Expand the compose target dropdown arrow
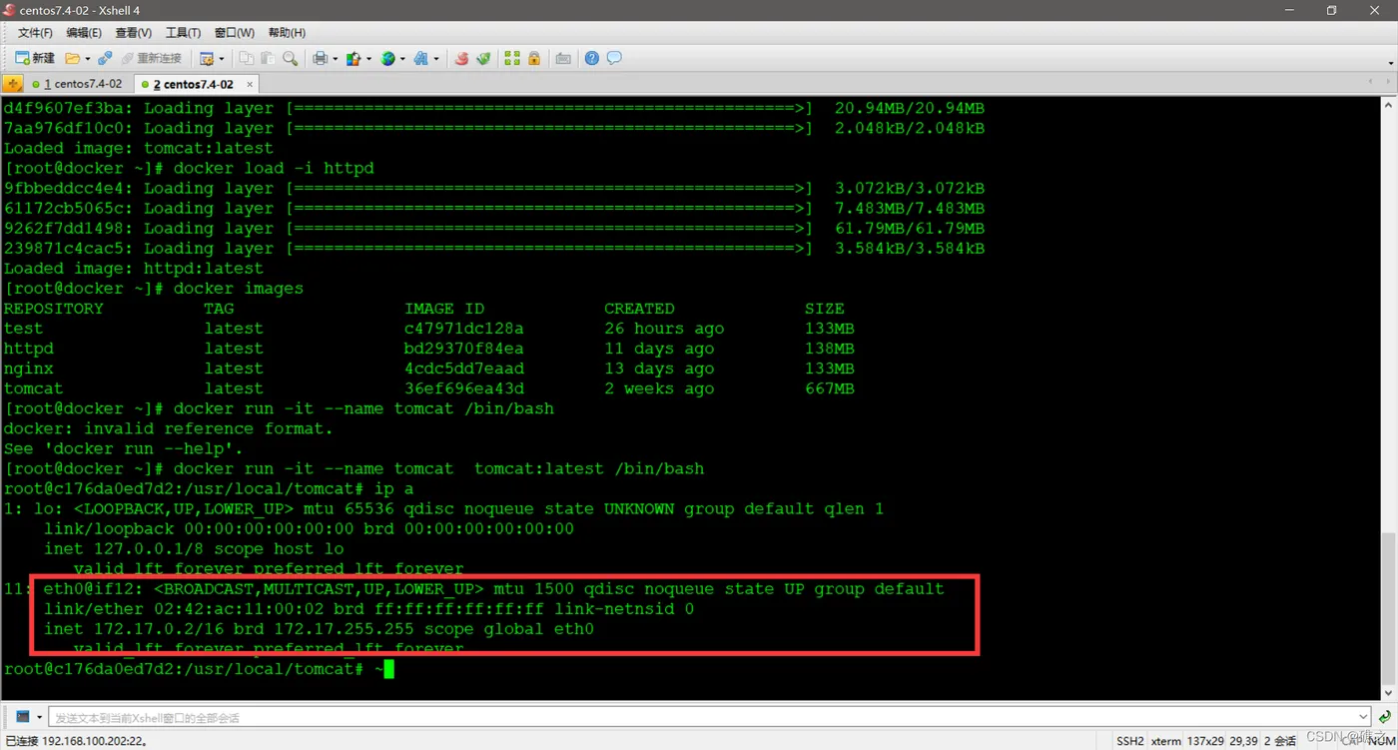 point(40,717)
